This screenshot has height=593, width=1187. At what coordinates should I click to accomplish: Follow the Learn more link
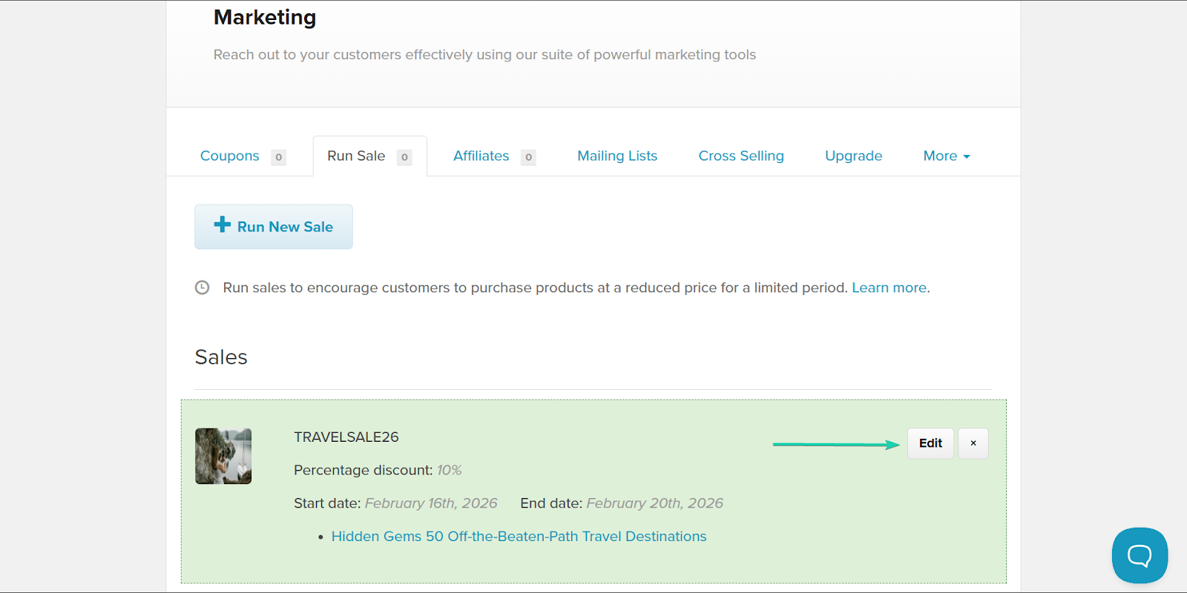click(889, 288)
